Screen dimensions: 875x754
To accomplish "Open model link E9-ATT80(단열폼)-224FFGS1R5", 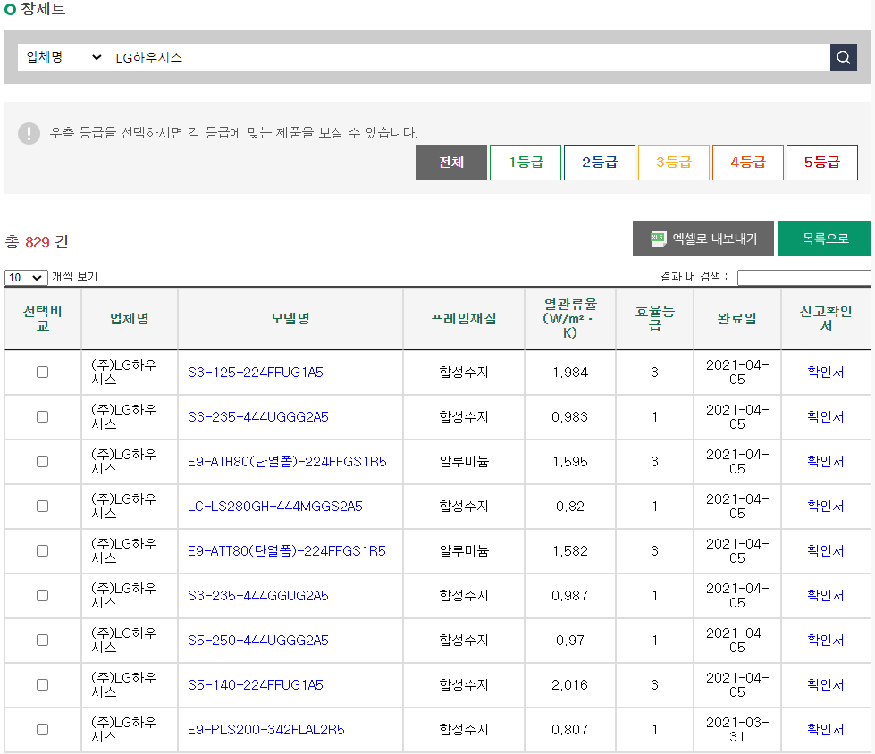I will tap(287, 550).
